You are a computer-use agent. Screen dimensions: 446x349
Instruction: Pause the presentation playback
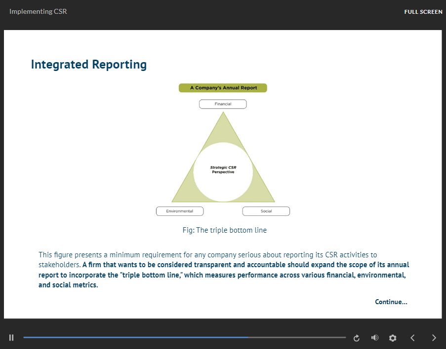click(x=11, y=338)
